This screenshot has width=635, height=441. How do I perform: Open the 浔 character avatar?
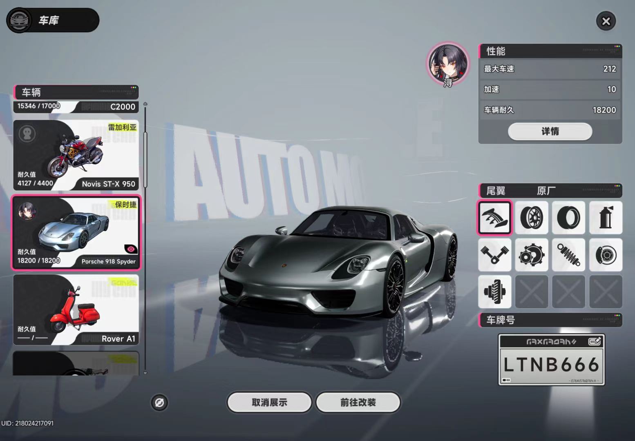(448, 64)
